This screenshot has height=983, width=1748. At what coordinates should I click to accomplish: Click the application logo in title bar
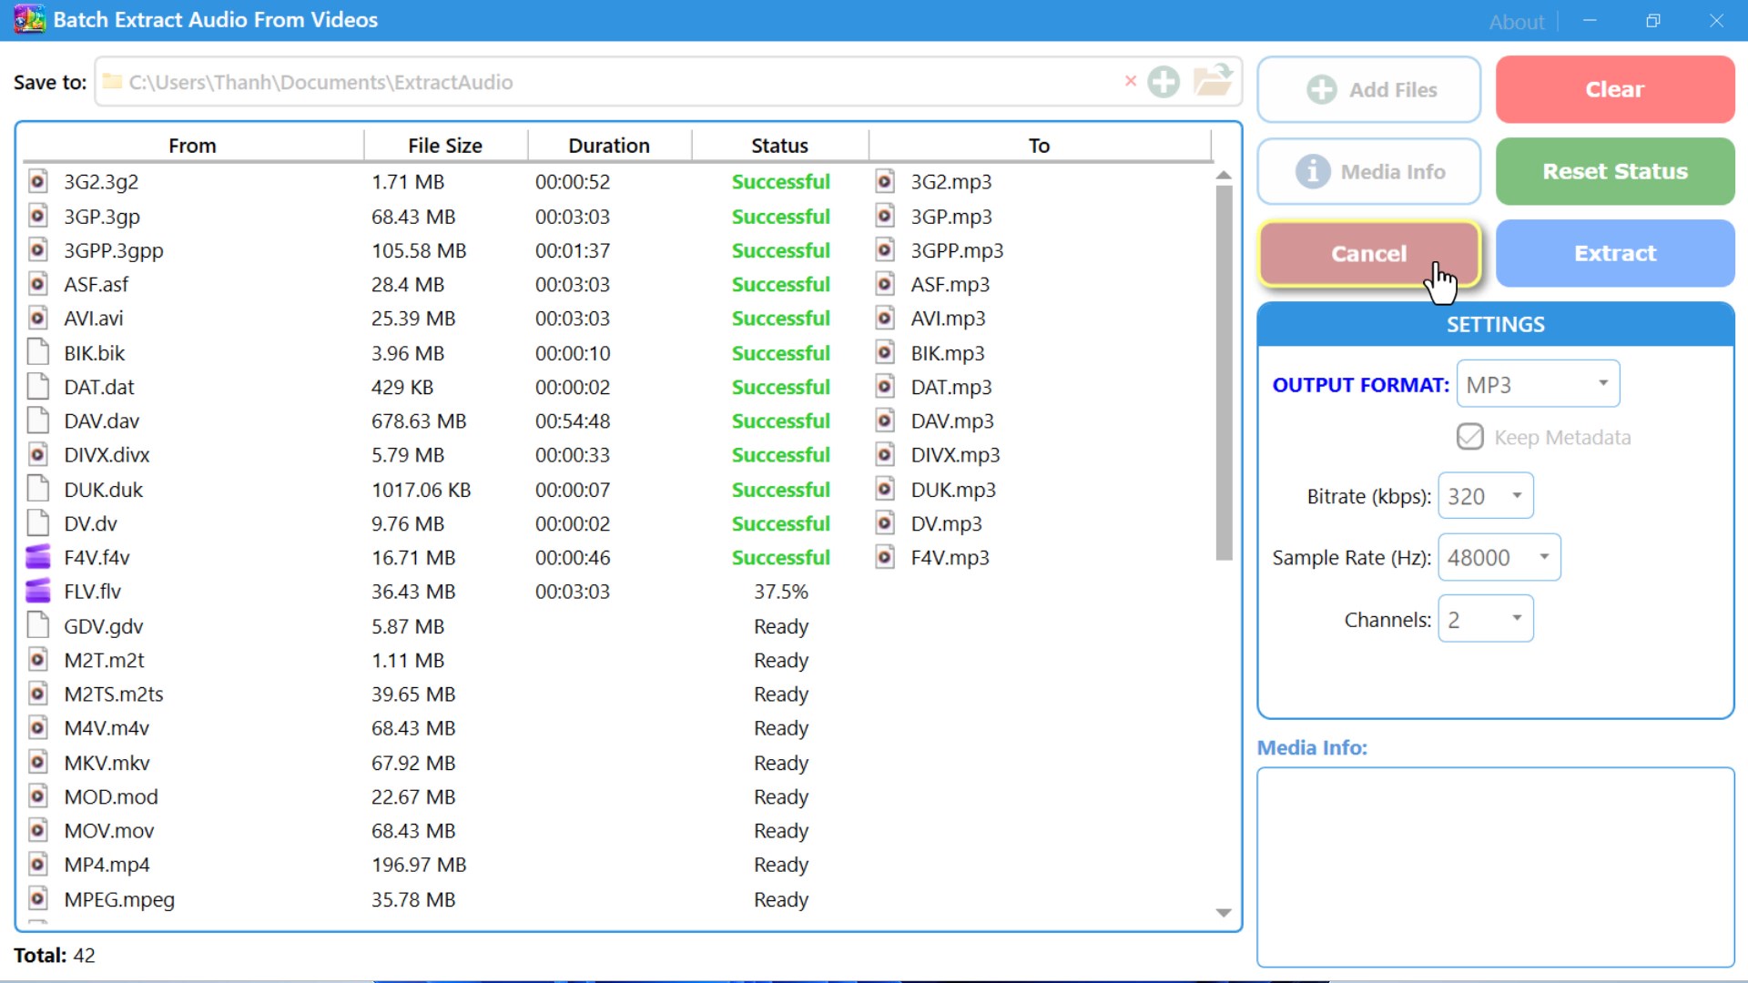(29, 19)
